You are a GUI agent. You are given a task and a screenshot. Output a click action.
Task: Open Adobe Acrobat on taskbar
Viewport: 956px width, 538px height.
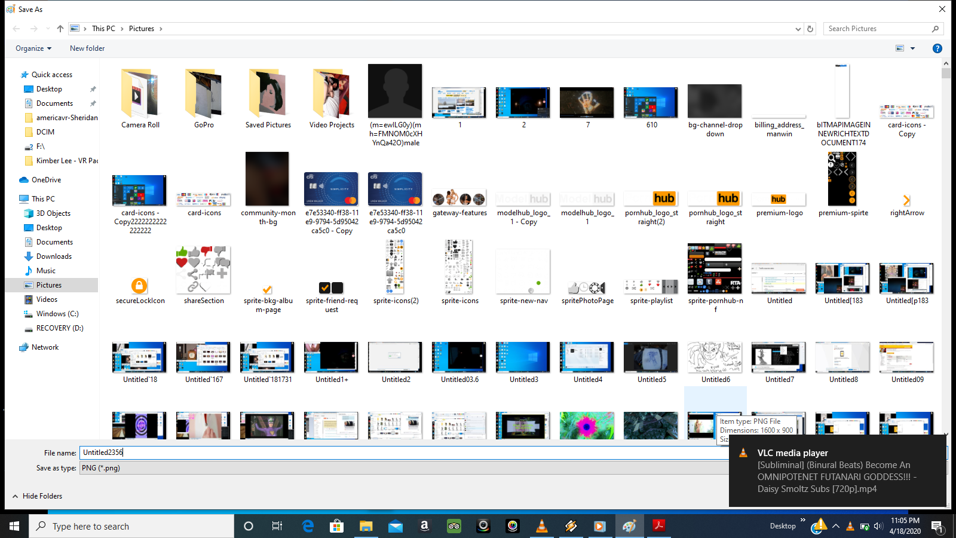click(x=658, y=526)
